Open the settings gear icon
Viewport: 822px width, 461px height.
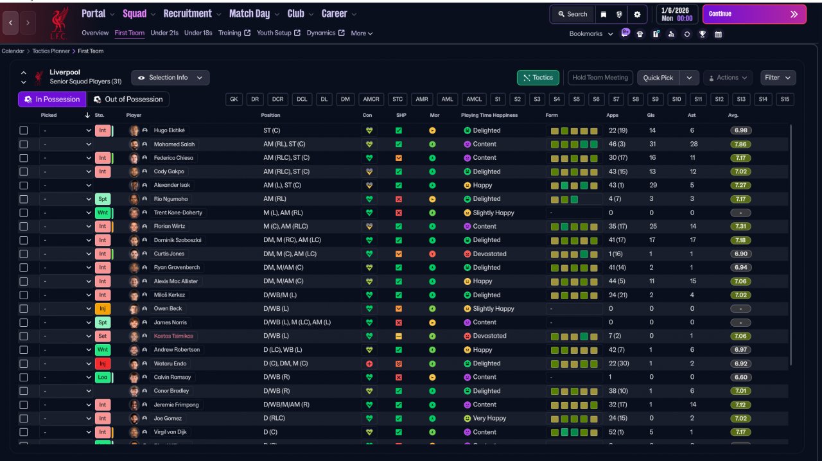637,14
